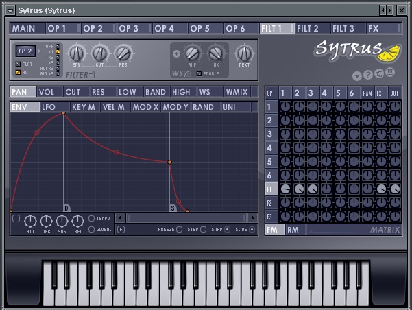
Task: Select the BAND articulation target
Action: coord(157,92)
